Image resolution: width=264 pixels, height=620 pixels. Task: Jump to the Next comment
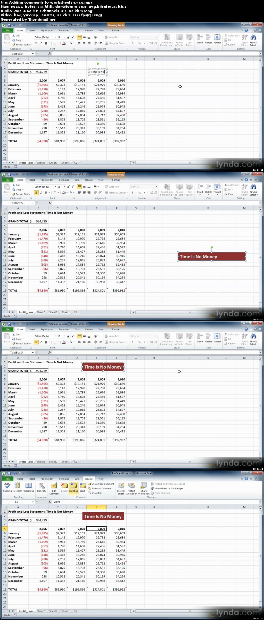83,488
